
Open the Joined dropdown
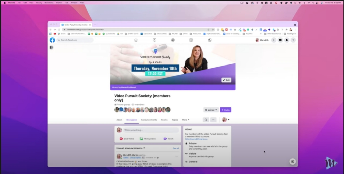[211, 110]
